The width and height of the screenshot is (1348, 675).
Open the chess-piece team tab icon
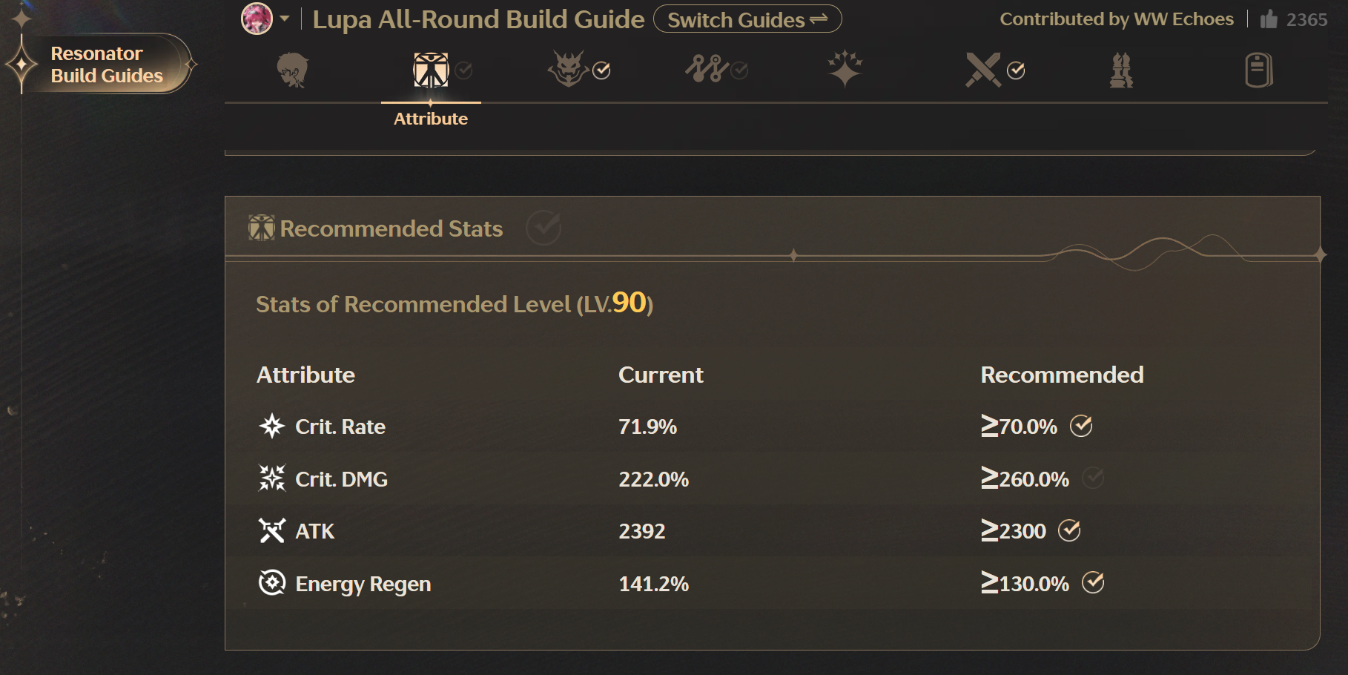coord(1121,70)
